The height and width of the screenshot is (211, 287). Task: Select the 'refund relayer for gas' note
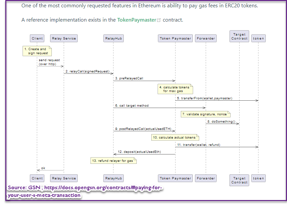114,160
